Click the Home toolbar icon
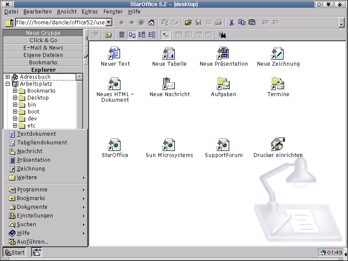The height and width of the screenshot is (261, 348). coord(151,23)
